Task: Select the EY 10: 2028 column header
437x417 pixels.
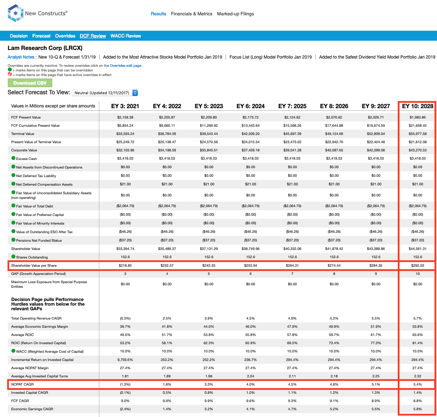Action: (x=417, y=106)
